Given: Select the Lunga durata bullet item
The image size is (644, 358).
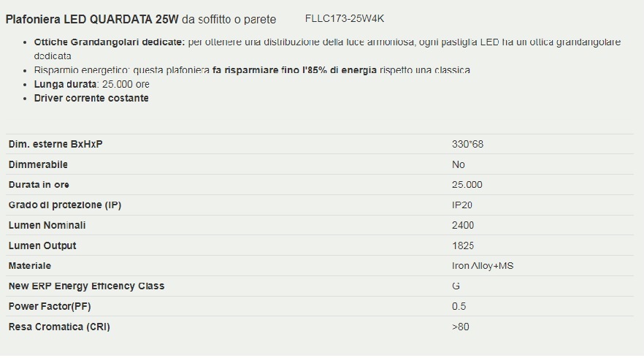Looking at the screenshot, I should (91, 84).
